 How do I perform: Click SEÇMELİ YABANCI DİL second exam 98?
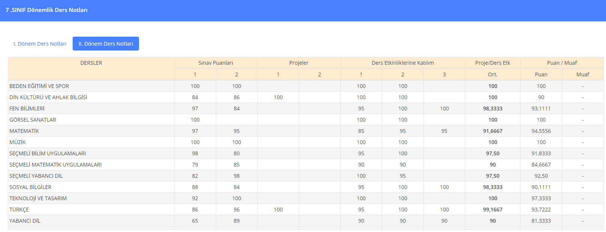click(x=237, y=176)
